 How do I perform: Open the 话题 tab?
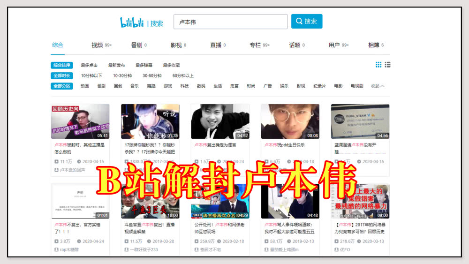(297, 45)
